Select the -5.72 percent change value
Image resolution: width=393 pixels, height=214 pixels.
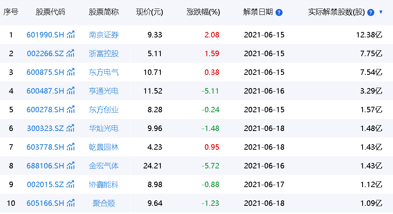pyautogui.click(x=210, y=166)
